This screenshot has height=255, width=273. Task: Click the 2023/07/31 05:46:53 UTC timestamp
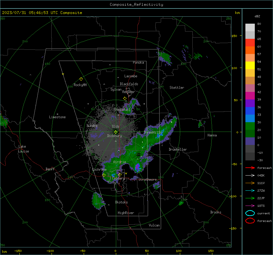[x=42, y=12]
